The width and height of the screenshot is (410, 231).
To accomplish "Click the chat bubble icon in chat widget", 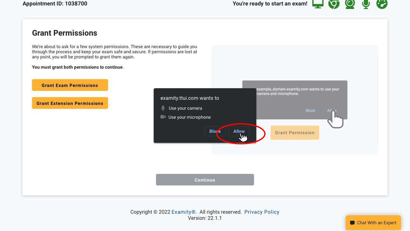I will click(352, 223).
